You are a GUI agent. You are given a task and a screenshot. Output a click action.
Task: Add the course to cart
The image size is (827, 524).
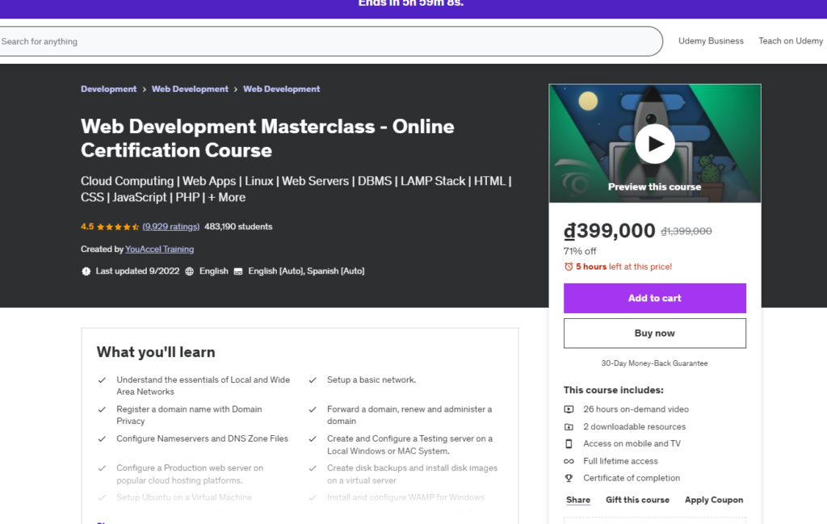[654, 298]
